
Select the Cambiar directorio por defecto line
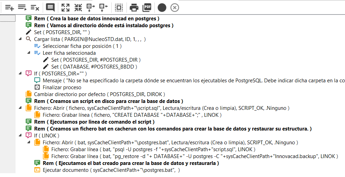[x=99, y=94]
